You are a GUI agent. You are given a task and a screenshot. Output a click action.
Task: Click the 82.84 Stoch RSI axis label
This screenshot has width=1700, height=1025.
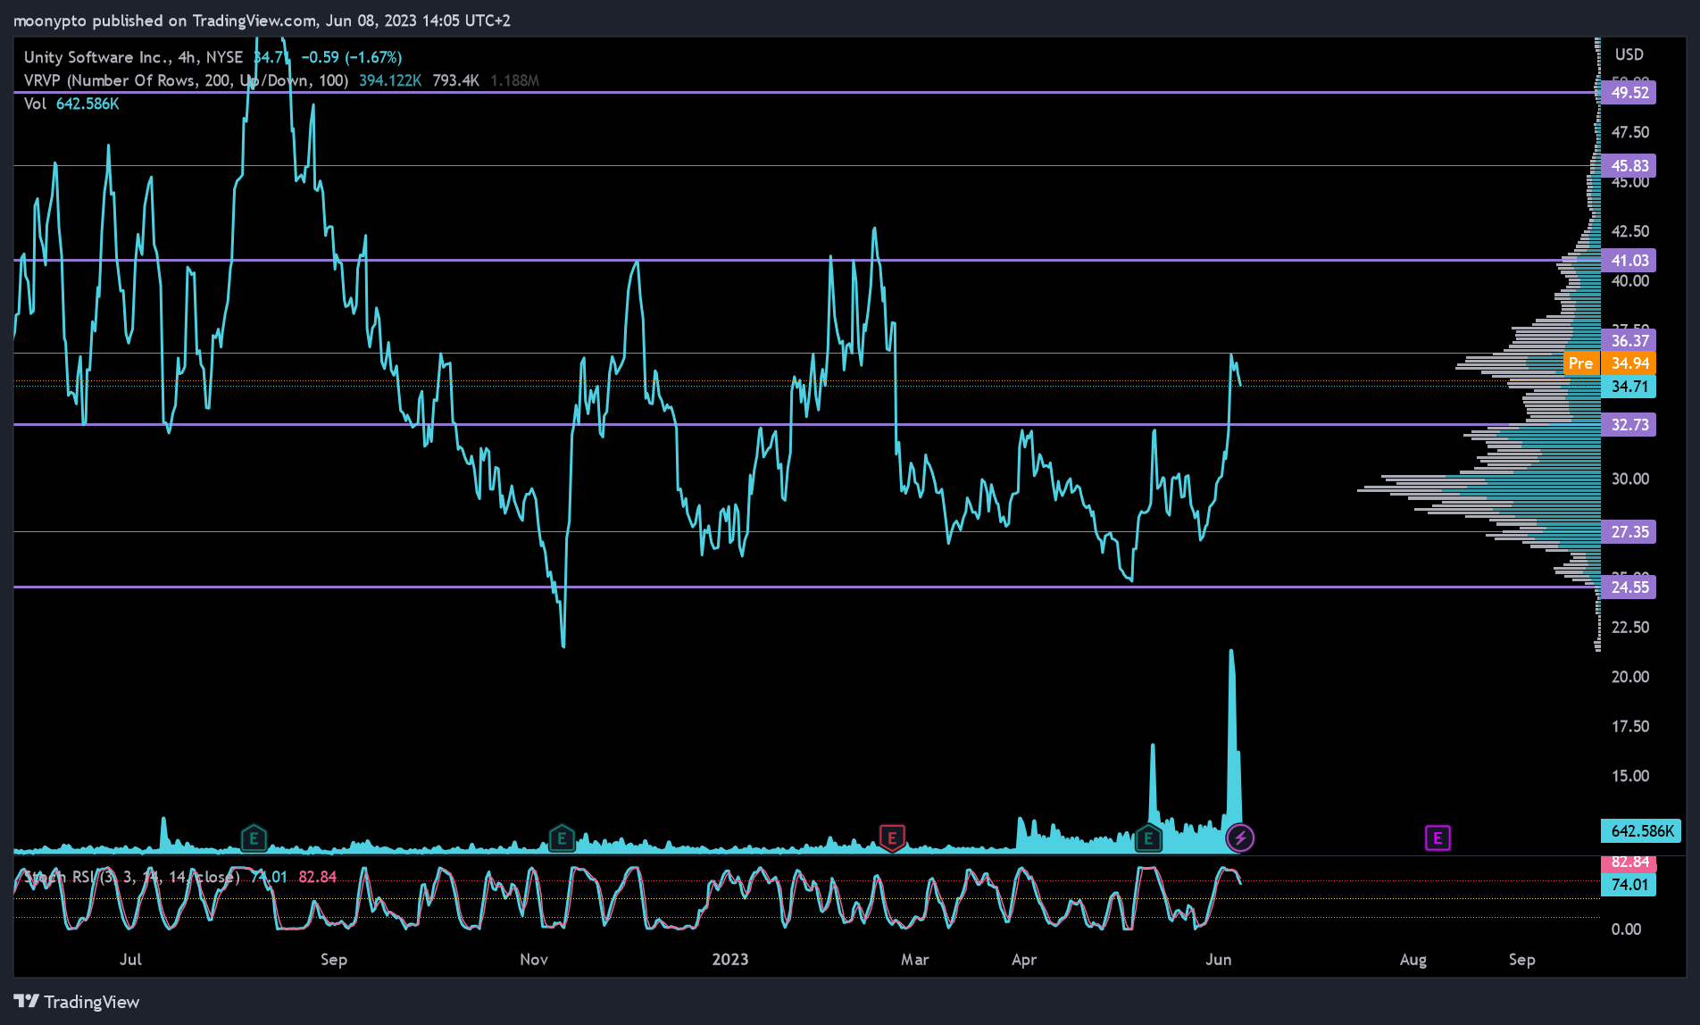pos(1629,862)
